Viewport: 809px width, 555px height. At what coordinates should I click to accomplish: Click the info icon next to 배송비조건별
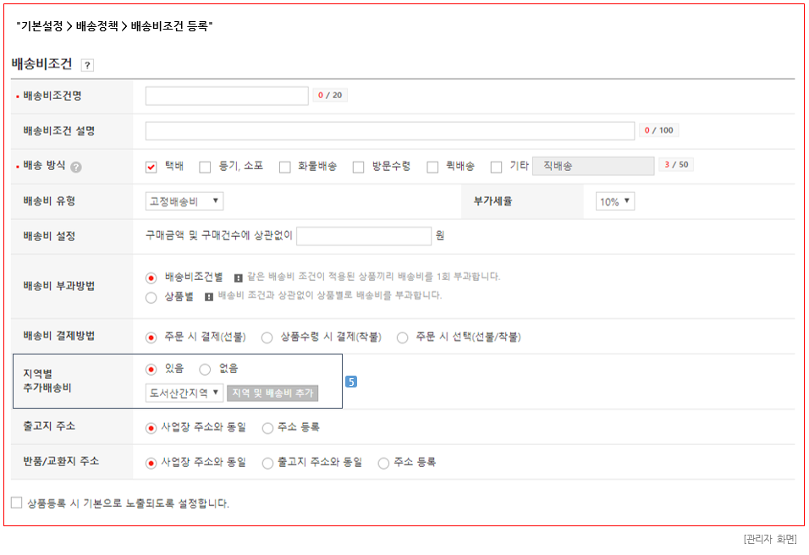[238, 278]
